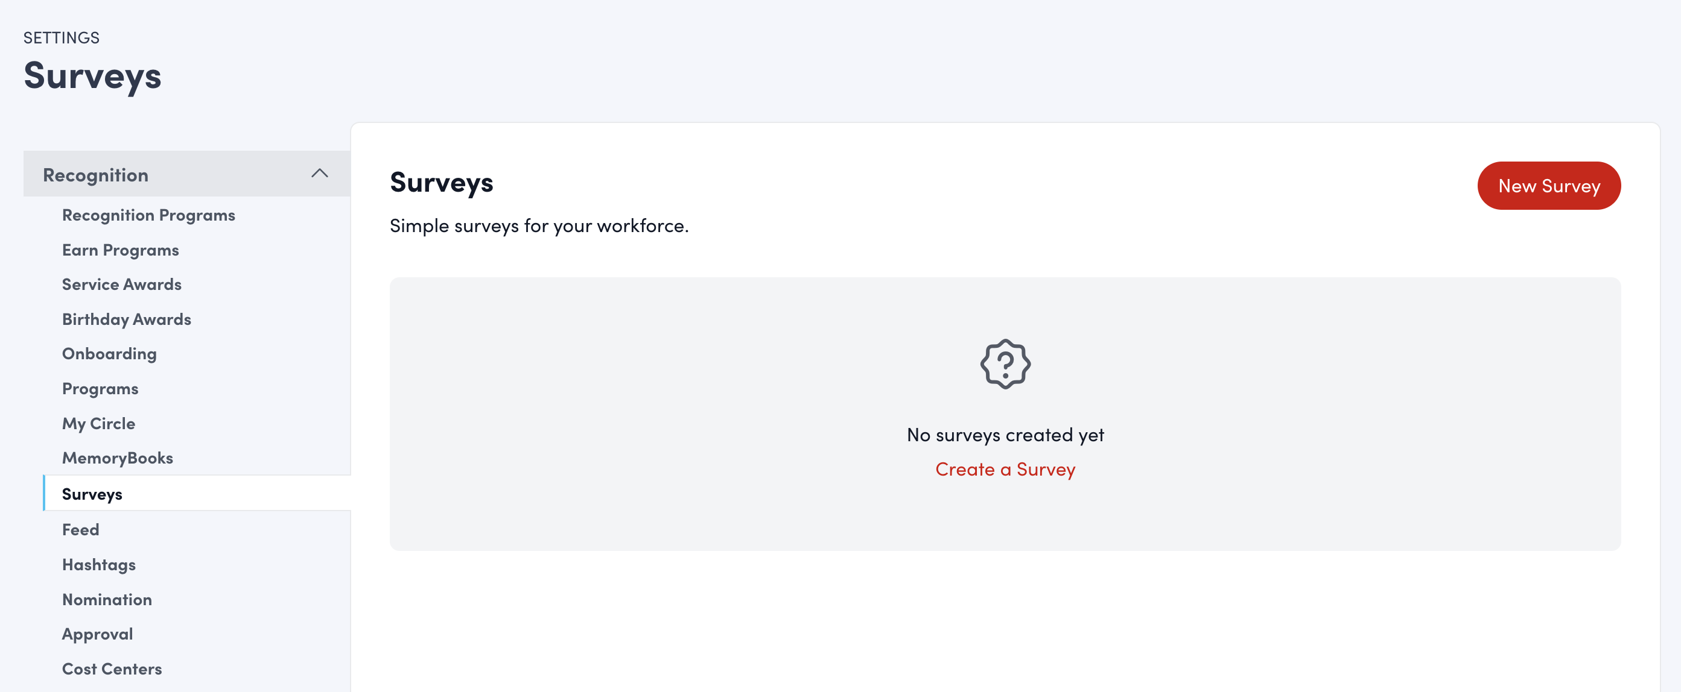Open Cost Centers settings
The height and width of the screenshot is (692, 1681).
112,668
